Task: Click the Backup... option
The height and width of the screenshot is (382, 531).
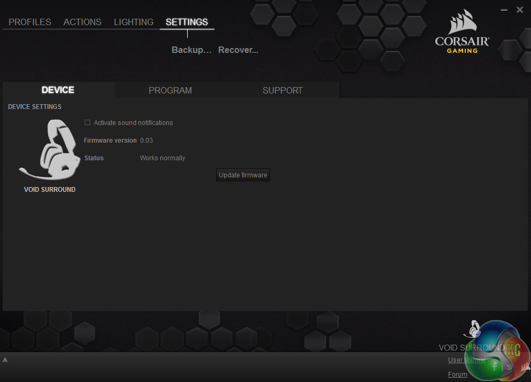Action: [x=191, y=50]
